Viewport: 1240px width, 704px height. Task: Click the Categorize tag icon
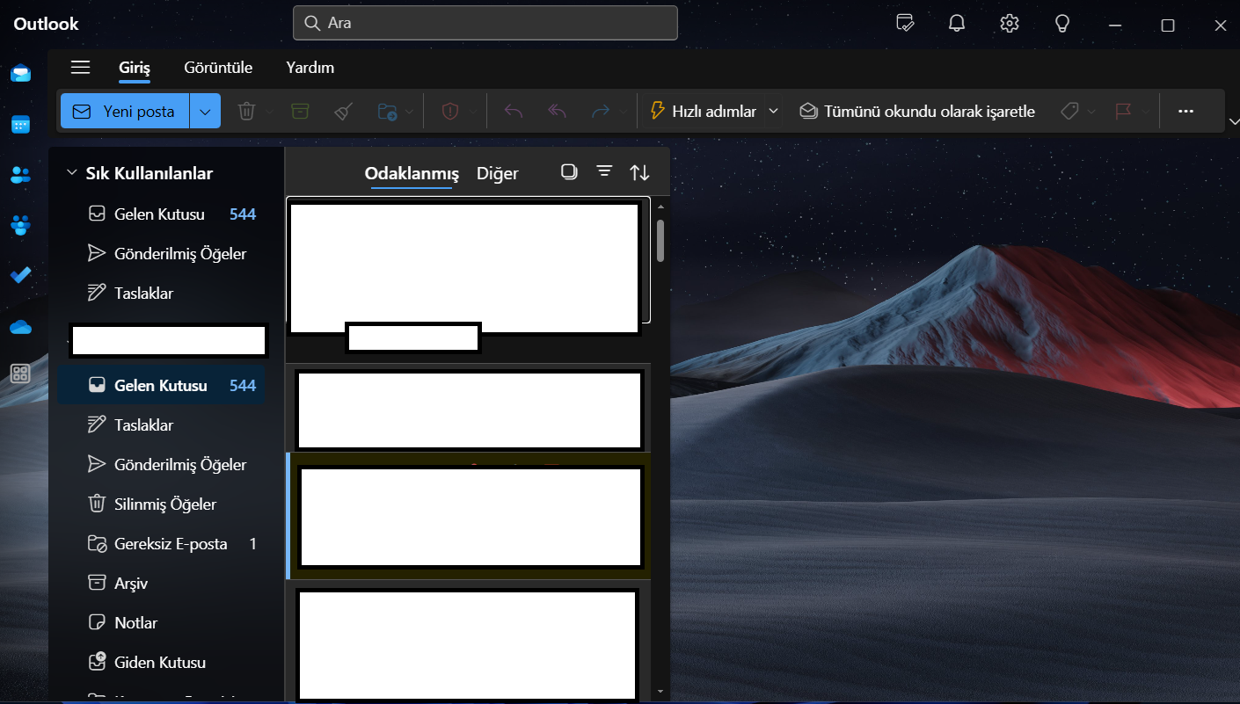(x=1069, y=112)
